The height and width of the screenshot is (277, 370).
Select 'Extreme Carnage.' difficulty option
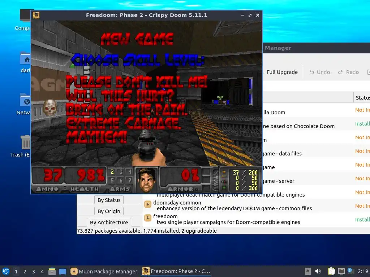(123, 123)
